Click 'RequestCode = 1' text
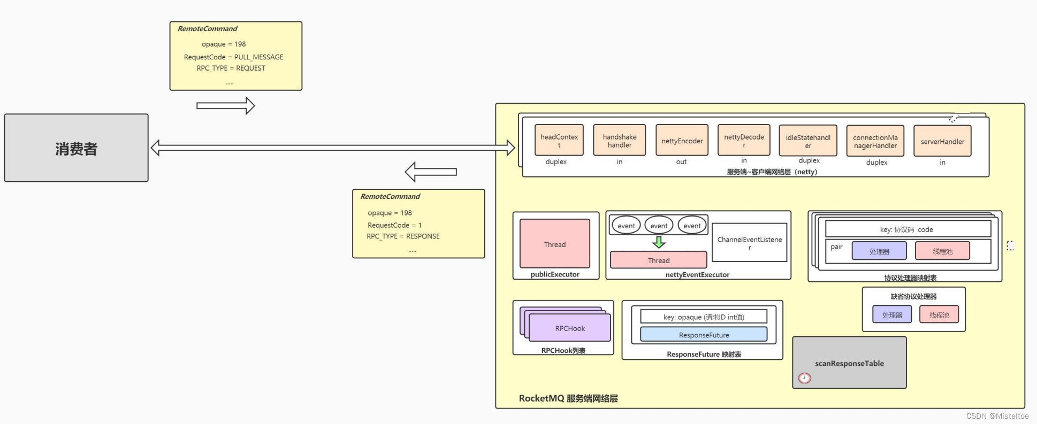Viewport: 1037px width, 424px height. [394, 225]
